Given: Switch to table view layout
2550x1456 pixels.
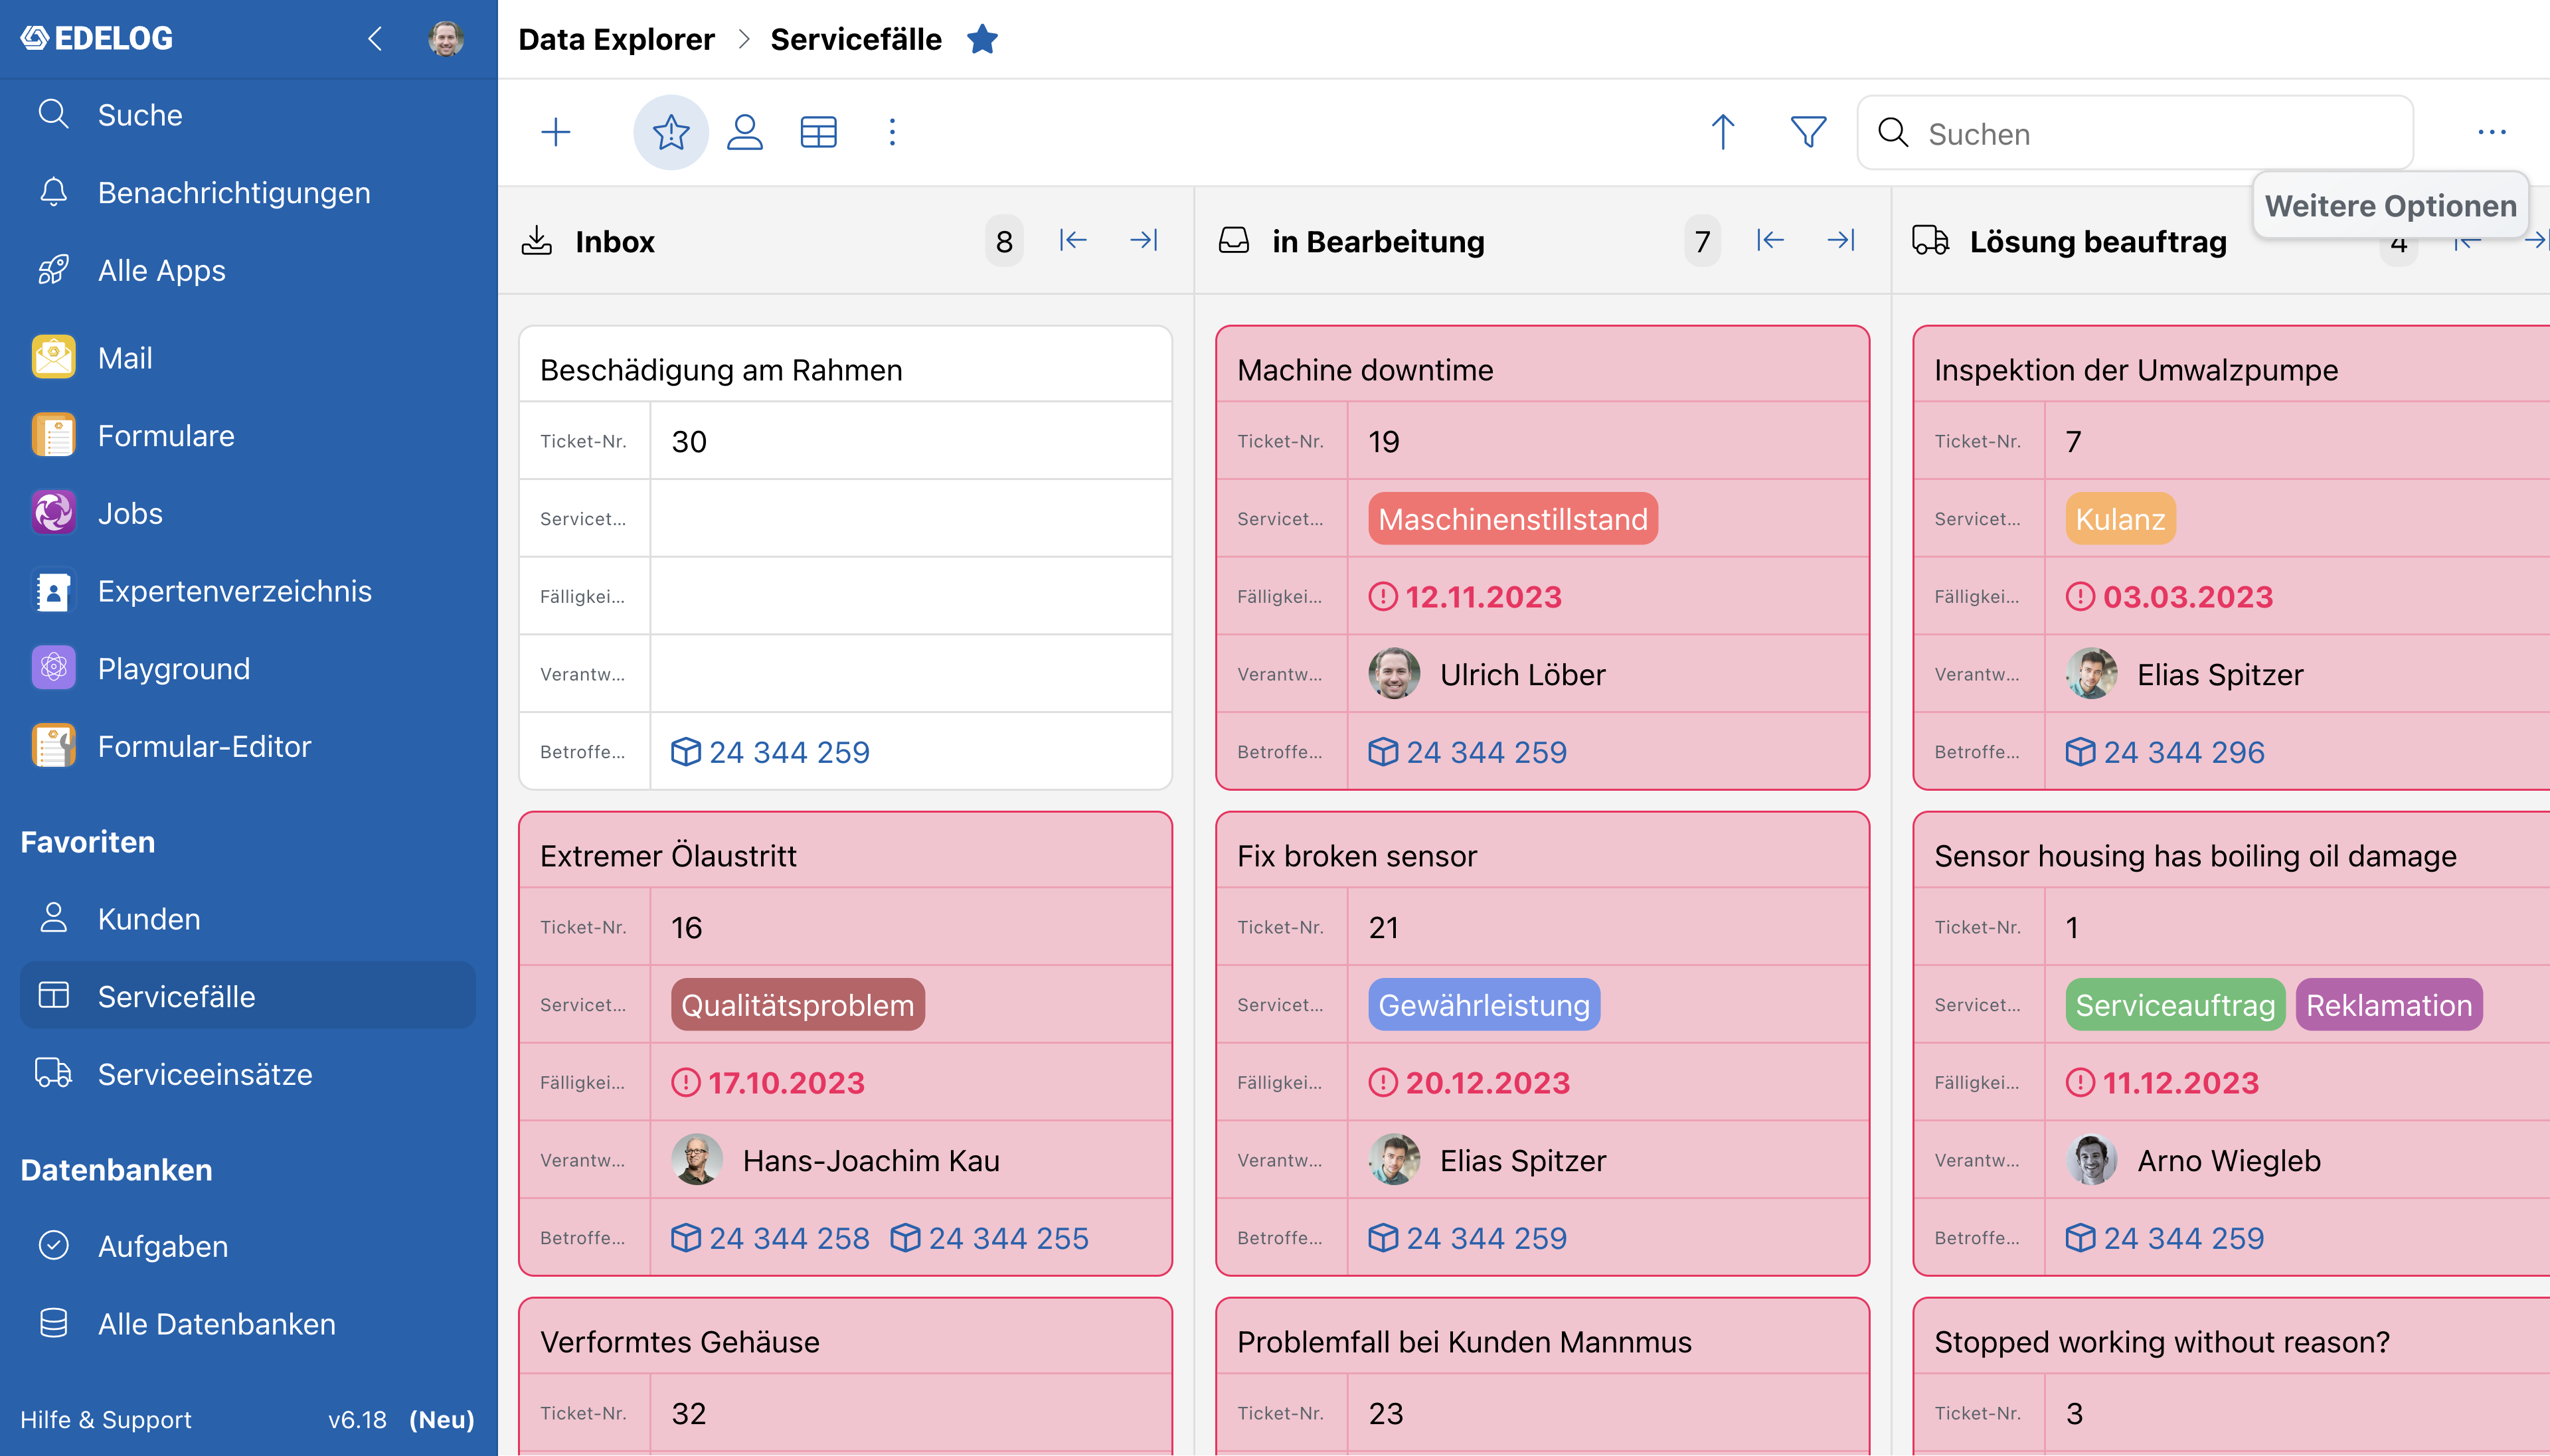Looking at the screenshot, I should [x=819, y=132].
